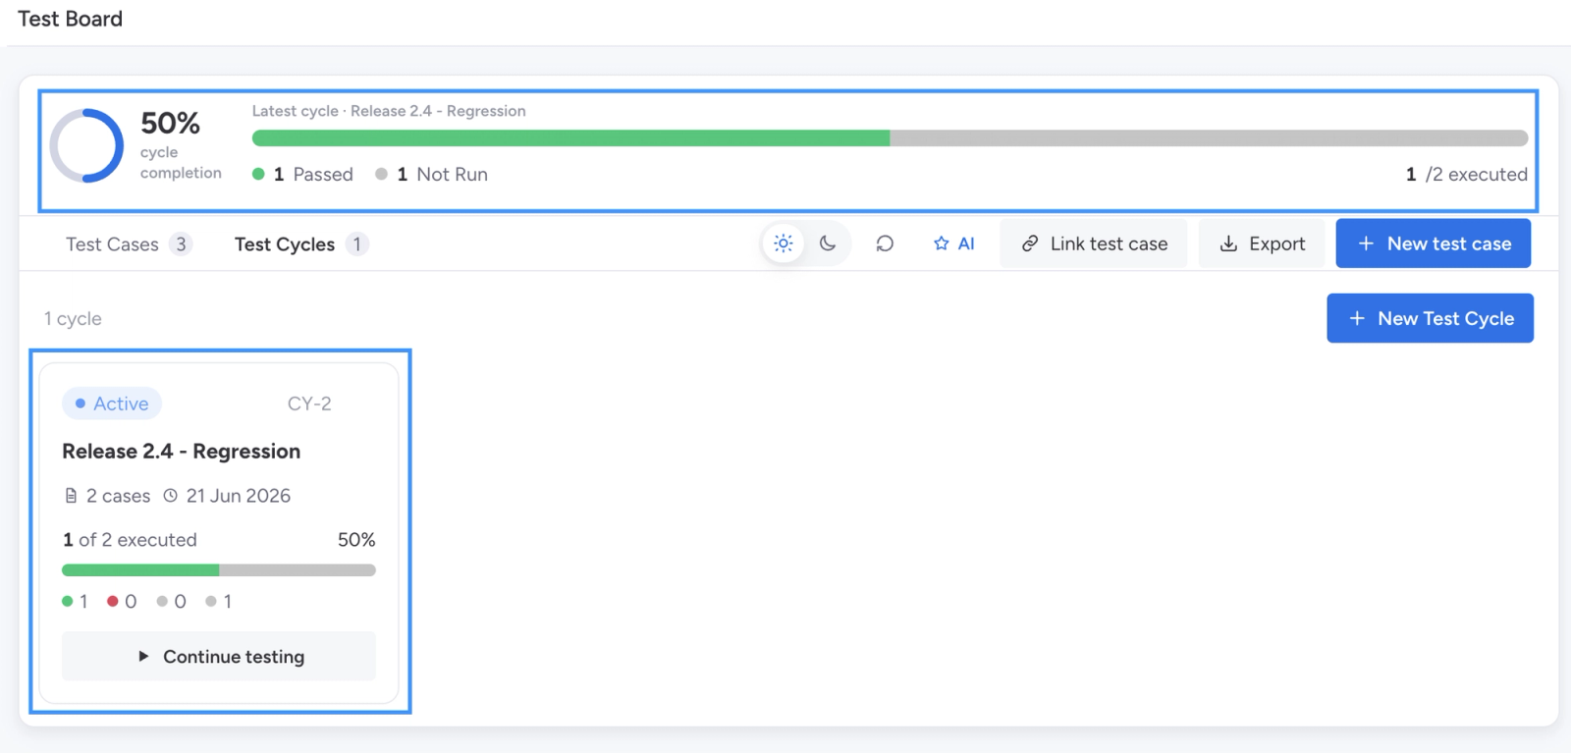Click the CY-2 cycle ID
Image resolution: width=1571 pixels, height=753 pixels.
(309, 403)
